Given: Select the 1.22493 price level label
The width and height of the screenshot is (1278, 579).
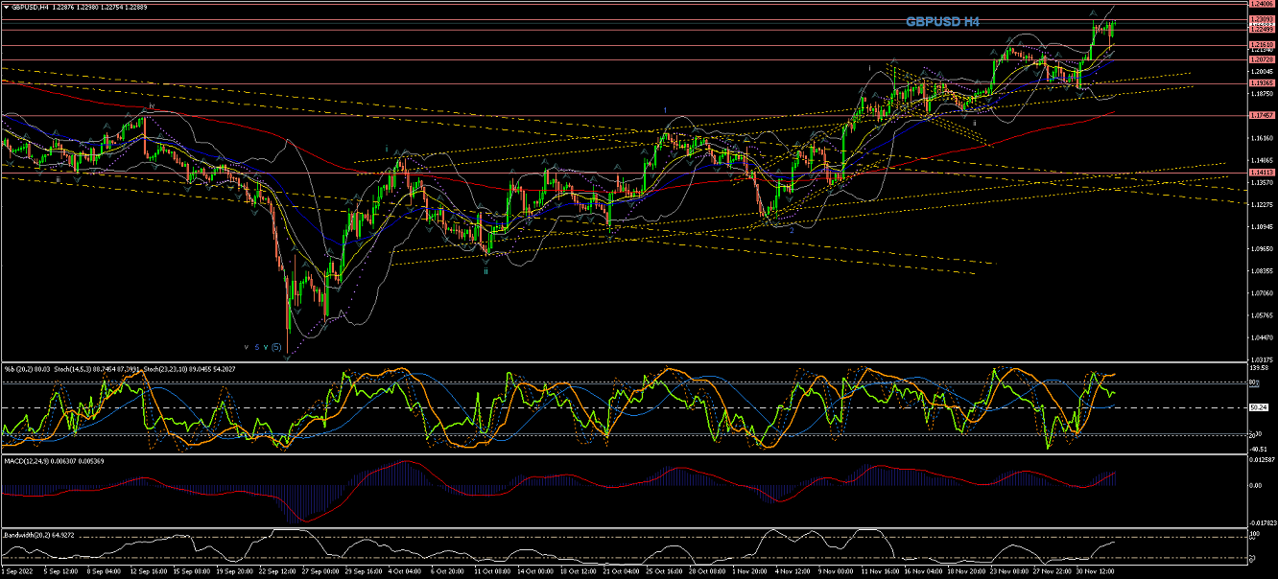Looking at the screenshot, I should 1262,29.
